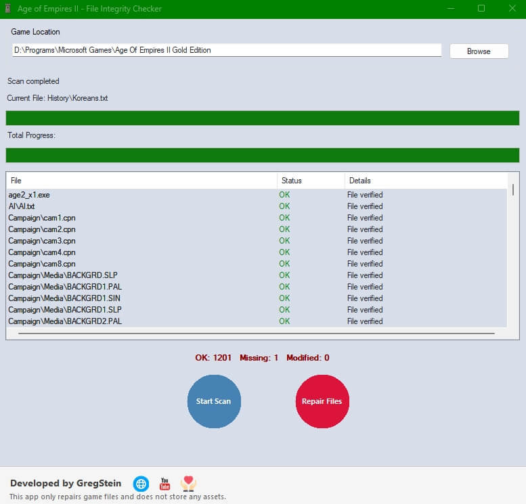Click Browse to choose game folder
The image size is (526, 504).
click(x=479, y=51)
